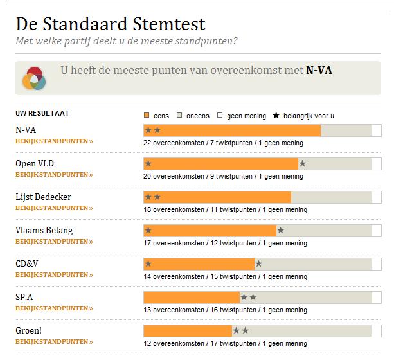Click the grey 'oneens' legend square
The image size is (394, 356).
[x=179, y=116]
